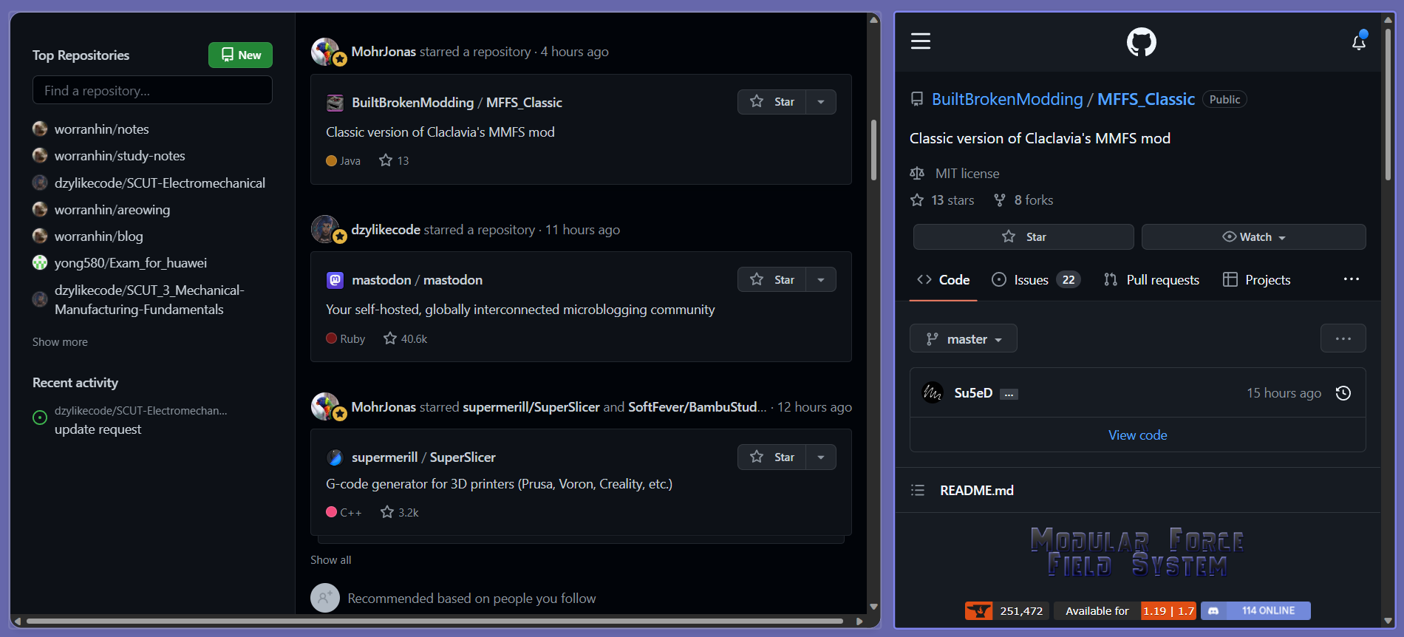Open the Watch dropdown
This screenshot has width=1404, height=637.
[1254, 236]
